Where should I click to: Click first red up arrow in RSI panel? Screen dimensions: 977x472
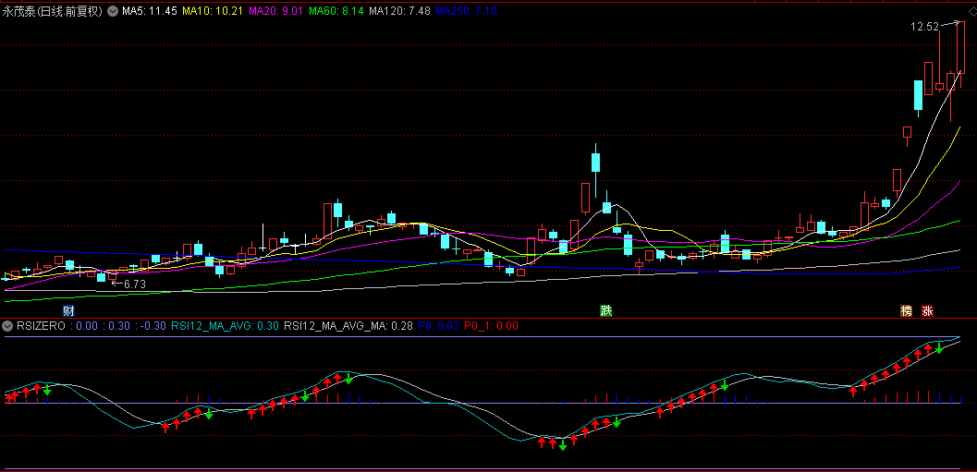click(9, 397)
